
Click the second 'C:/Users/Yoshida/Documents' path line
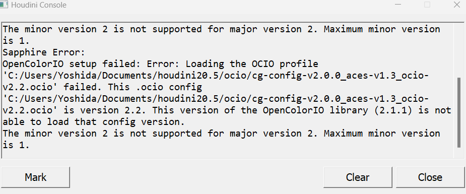(x=216, y=99)
